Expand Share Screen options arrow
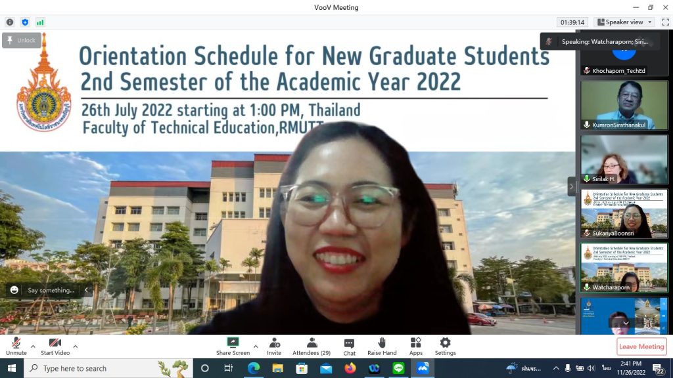 pyautogui.click(x=256, y=346)
